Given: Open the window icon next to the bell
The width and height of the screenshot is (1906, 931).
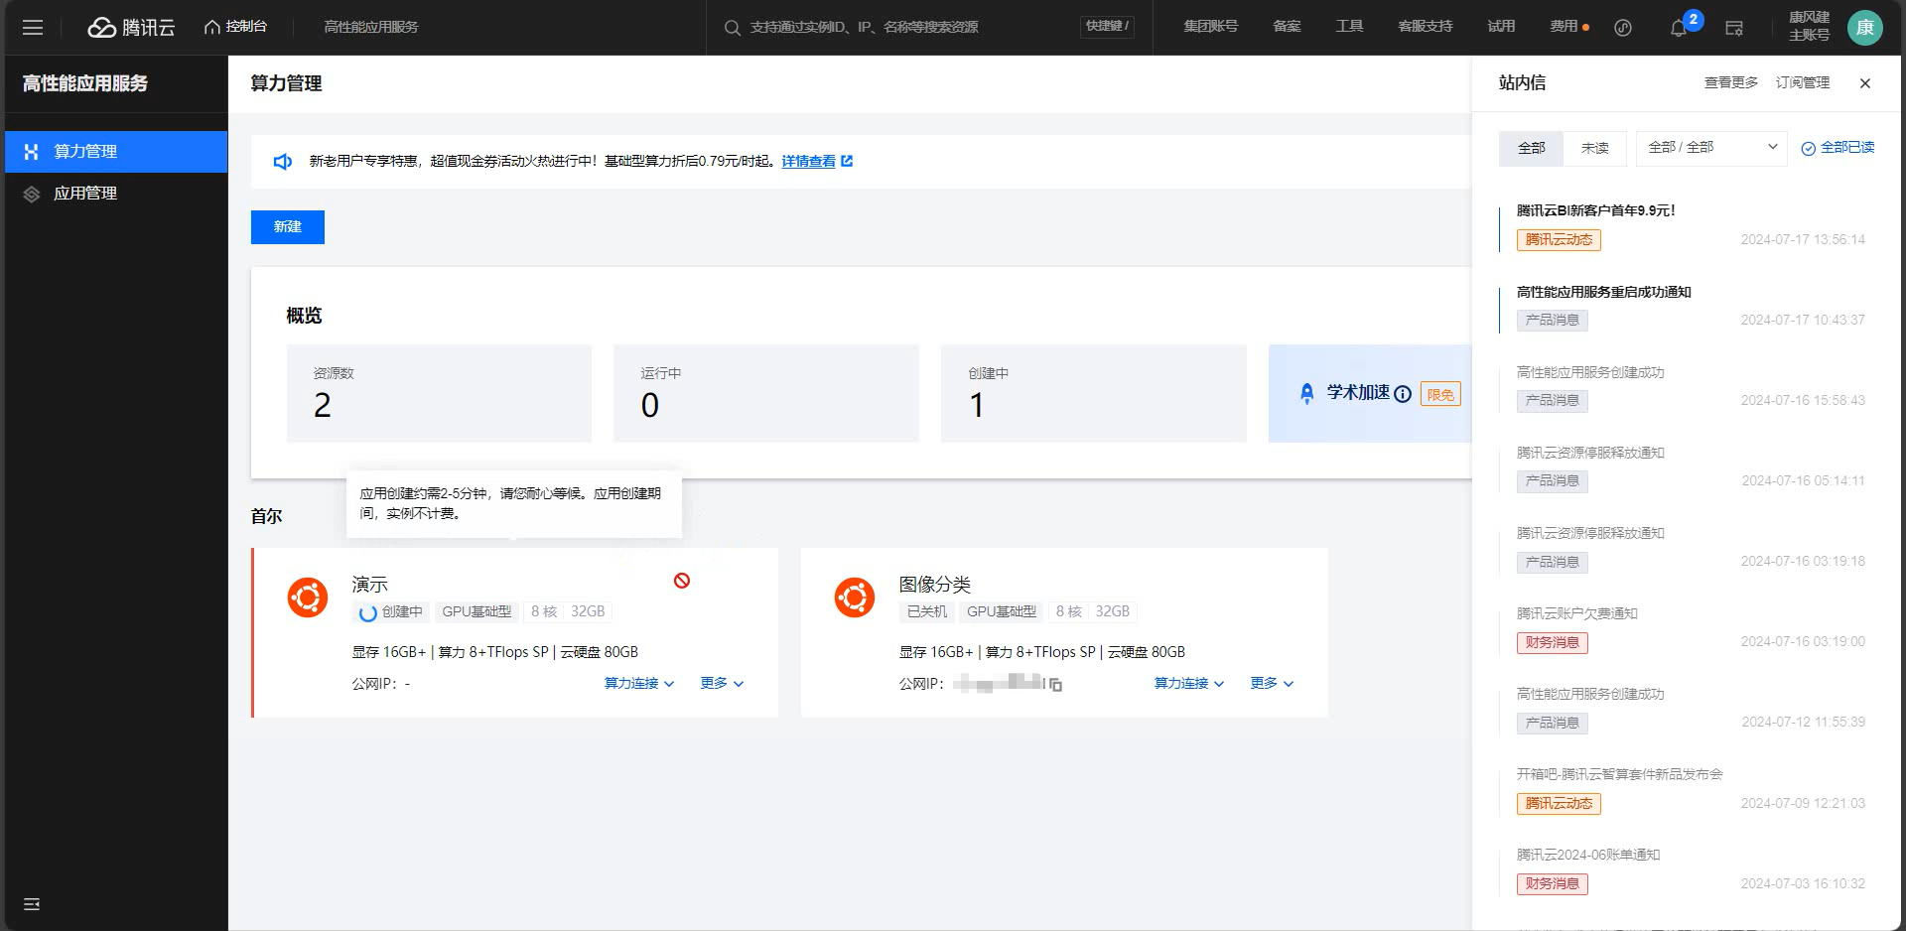Looking at the screenshot, I should pyautogui.click(x=1734, y=28).
